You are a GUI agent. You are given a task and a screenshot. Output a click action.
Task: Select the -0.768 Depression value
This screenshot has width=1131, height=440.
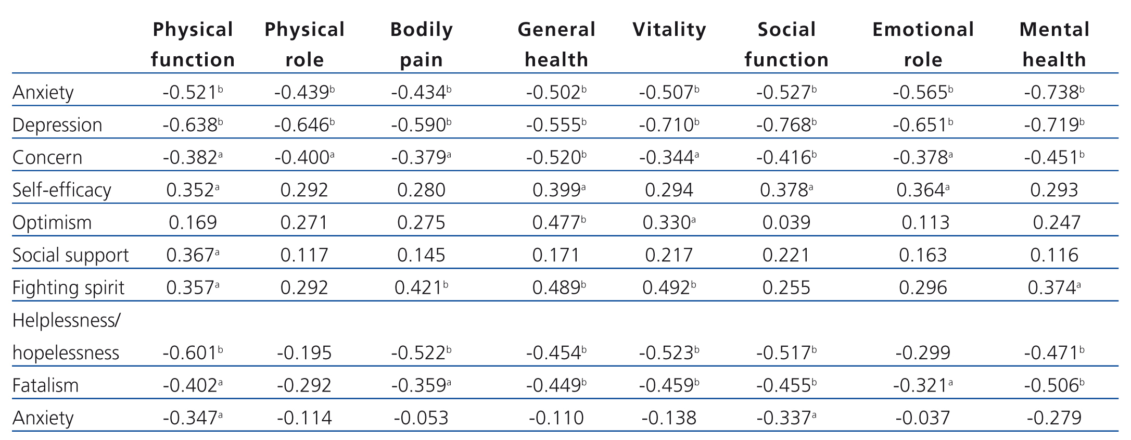pyautogui.click(x=783, y=125)
